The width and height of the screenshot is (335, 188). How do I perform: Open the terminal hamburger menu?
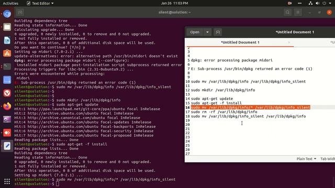pos(298,13)
